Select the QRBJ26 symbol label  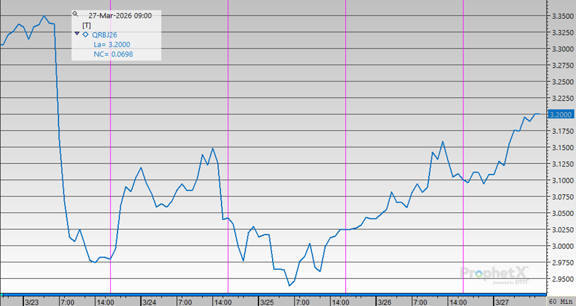coord(104,34)
